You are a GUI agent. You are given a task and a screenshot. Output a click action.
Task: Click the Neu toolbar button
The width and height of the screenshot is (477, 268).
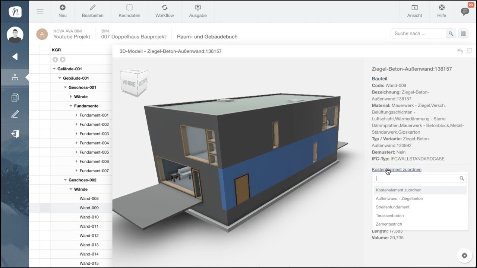pos(63,11)
